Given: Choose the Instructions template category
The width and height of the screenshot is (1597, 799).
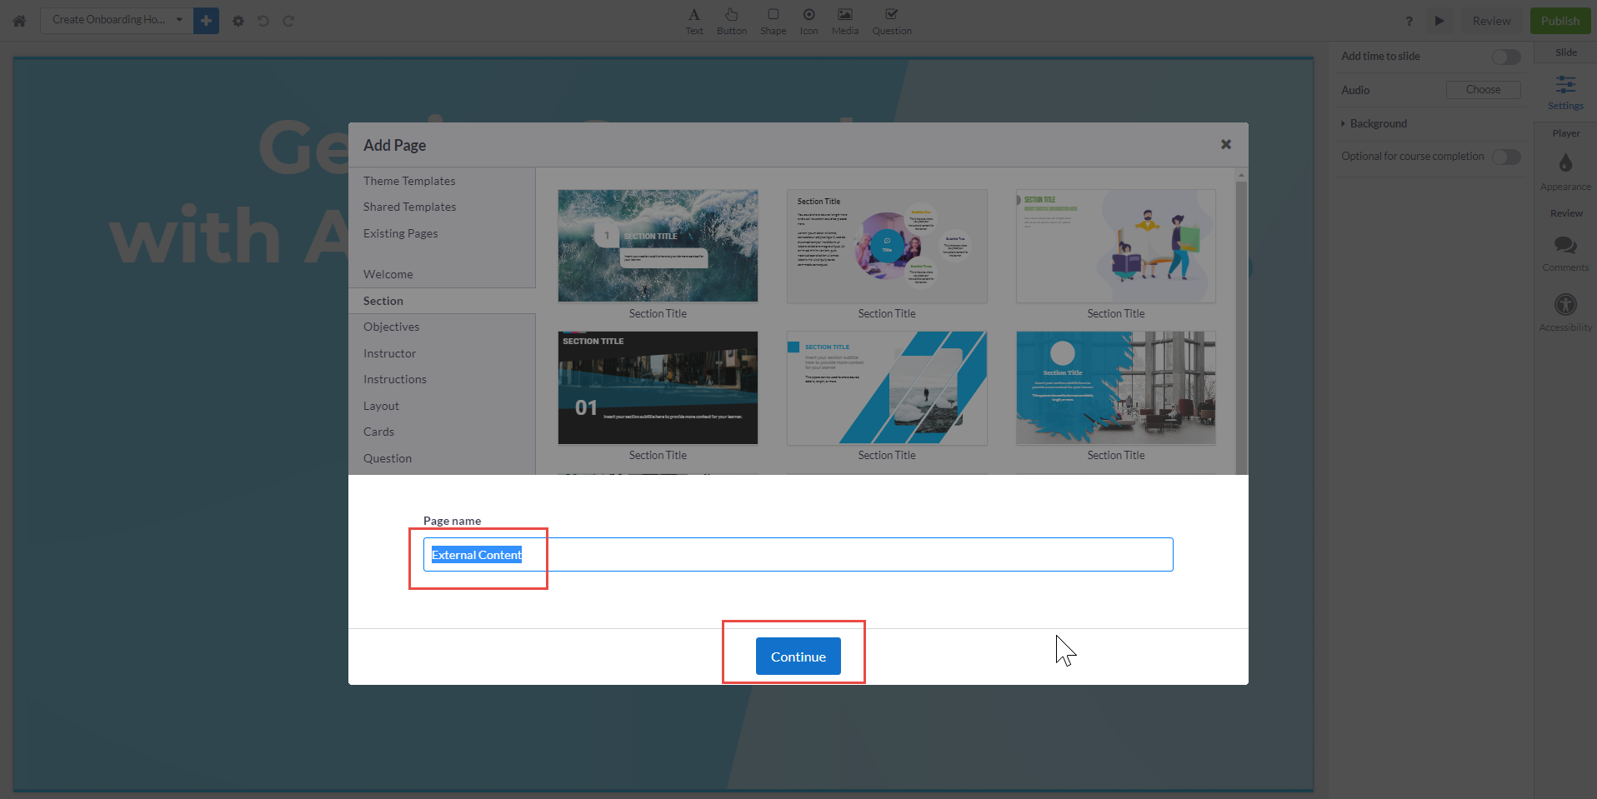Looking at the screenshot, I should [x=394, y=379].
